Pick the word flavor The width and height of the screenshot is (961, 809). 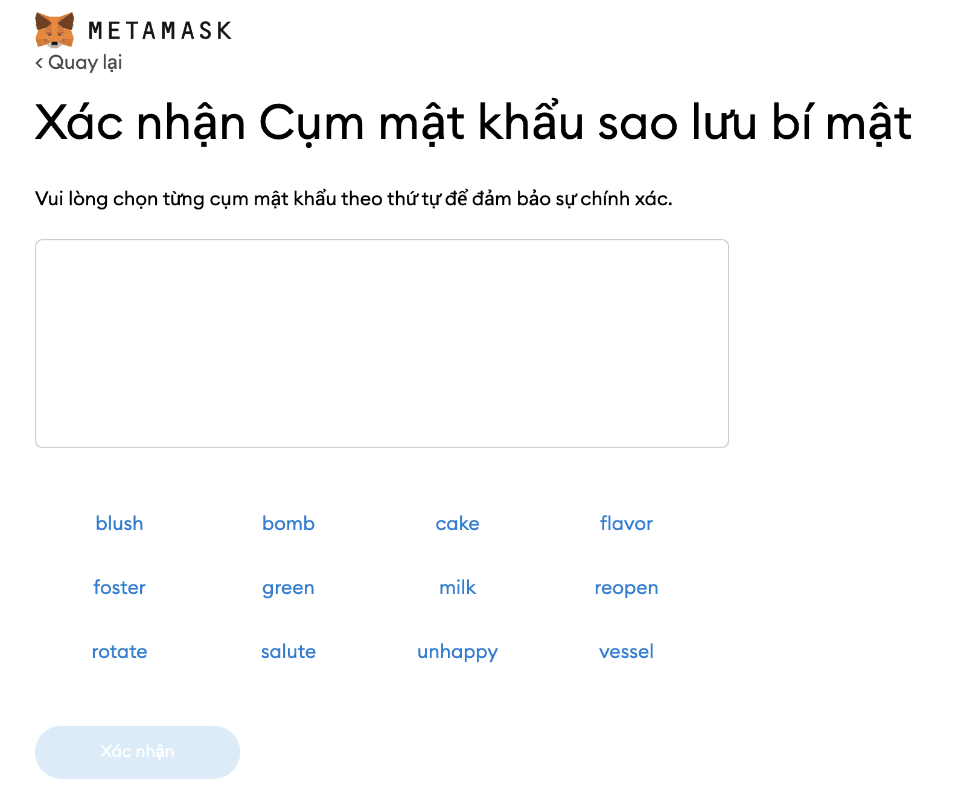tap(626, 523)
